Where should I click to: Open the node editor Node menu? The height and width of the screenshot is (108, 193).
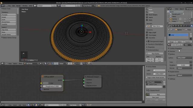(24, 105)
